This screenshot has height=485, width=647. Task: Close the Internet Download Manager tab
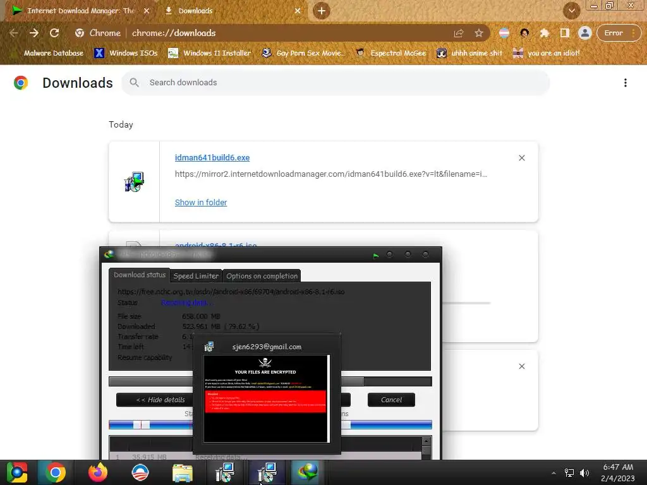click(x=147, y=11)
